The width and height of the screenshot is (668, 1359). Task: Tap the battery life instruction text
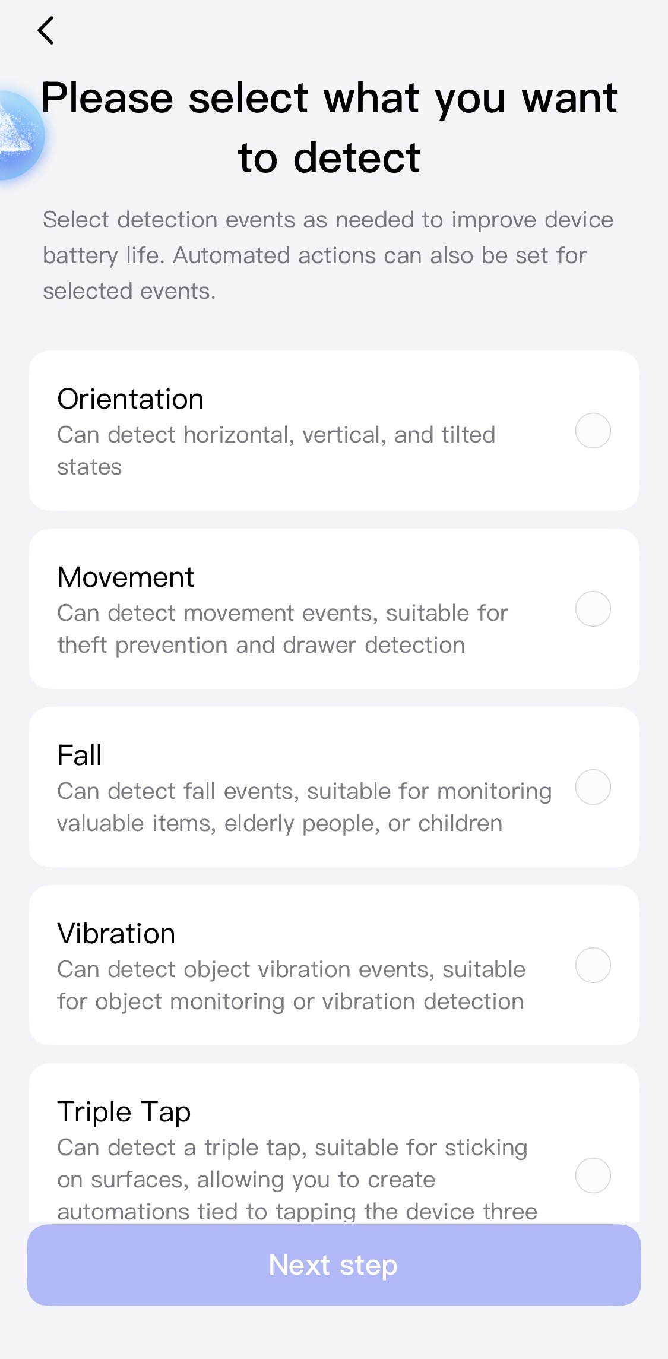pyautogui.click(x=328, y=255)
